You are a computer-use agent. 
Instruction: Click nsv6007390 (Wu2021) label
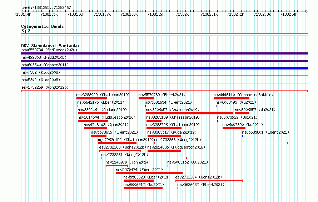(243, 125)
